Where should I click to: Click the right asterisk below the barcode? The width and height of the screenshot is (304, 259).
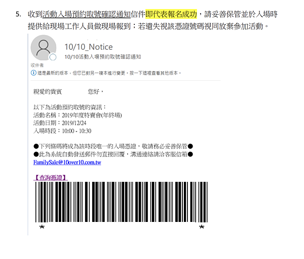coord(202,227)
